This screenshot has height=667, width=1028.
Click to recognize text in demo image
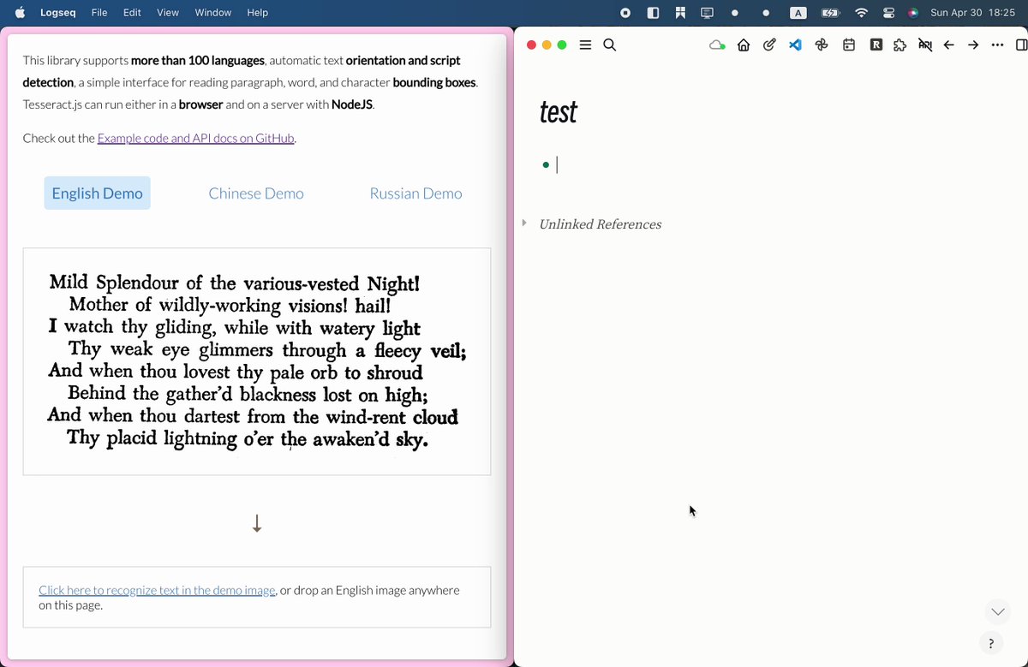coord(157,590)
